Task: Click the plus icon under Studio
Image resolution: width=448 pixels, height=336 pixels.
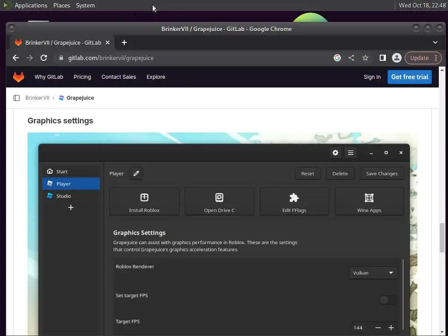Action: (x=71, y=207)
